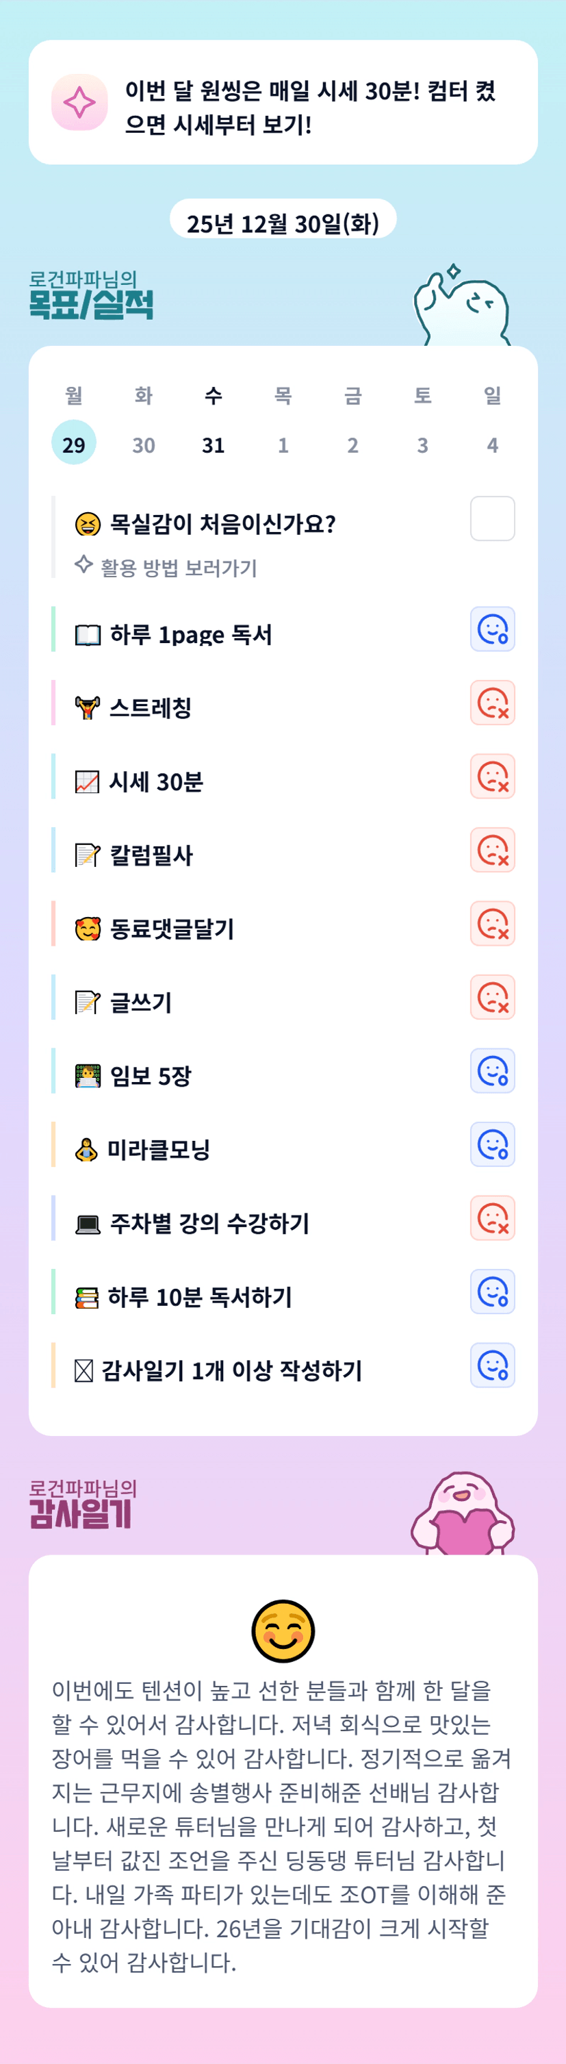566x2064 pixels.
Task: Click the stacked books icon beside 하루 10분 독서하기
Action: [86, 1297]
